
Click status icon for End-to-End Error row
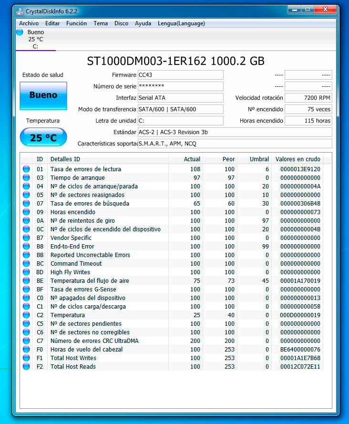(26, 247)
